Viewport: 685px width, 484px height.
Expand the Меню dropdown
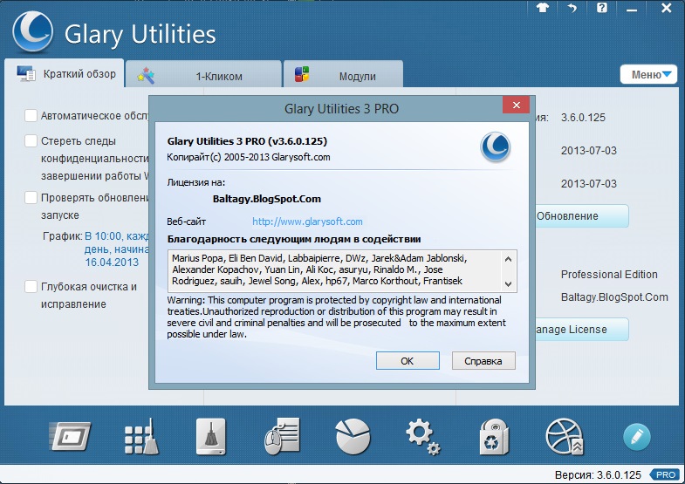point(649,74)
